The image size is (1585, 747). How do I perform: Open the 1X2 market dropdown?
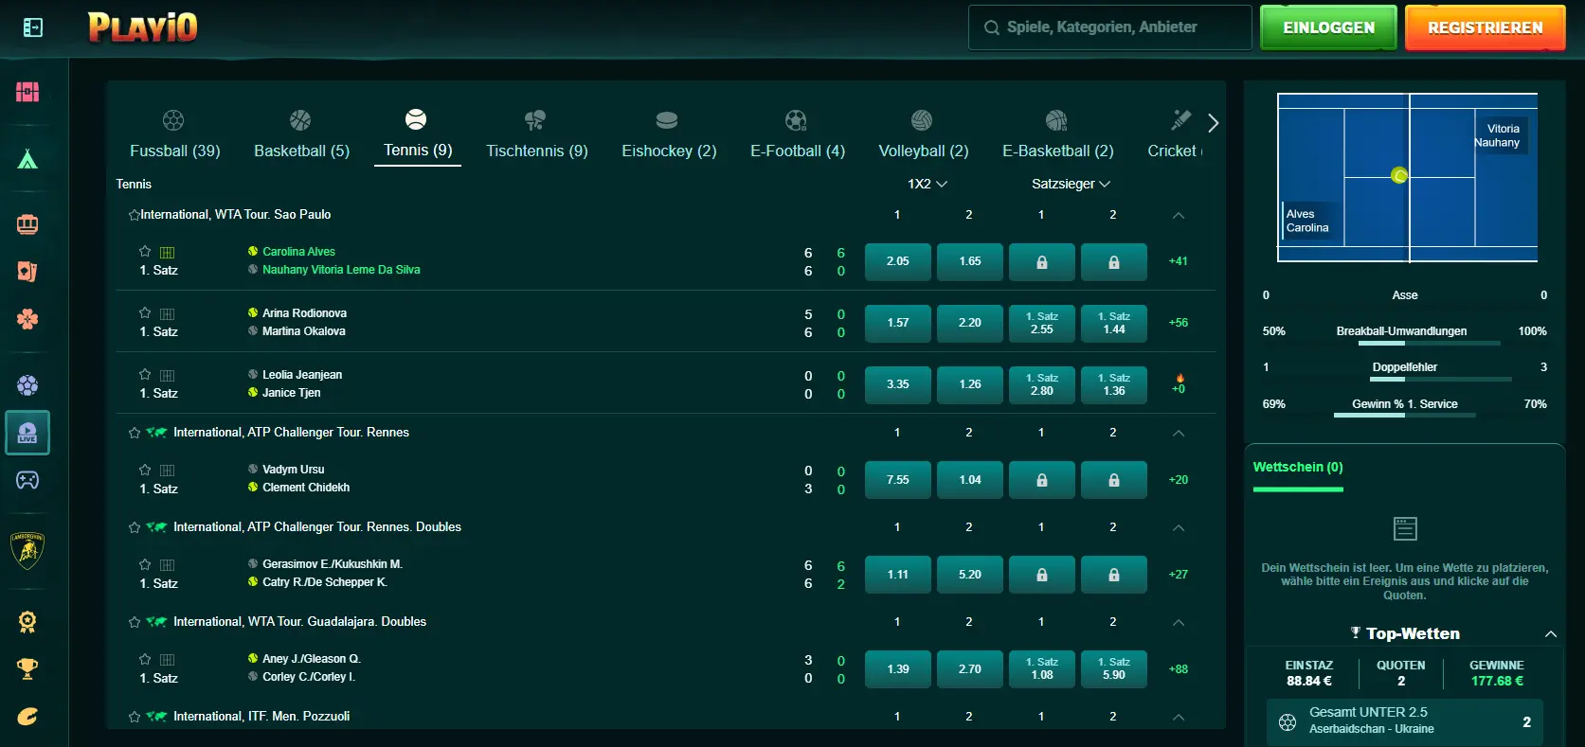pos(927,184)
